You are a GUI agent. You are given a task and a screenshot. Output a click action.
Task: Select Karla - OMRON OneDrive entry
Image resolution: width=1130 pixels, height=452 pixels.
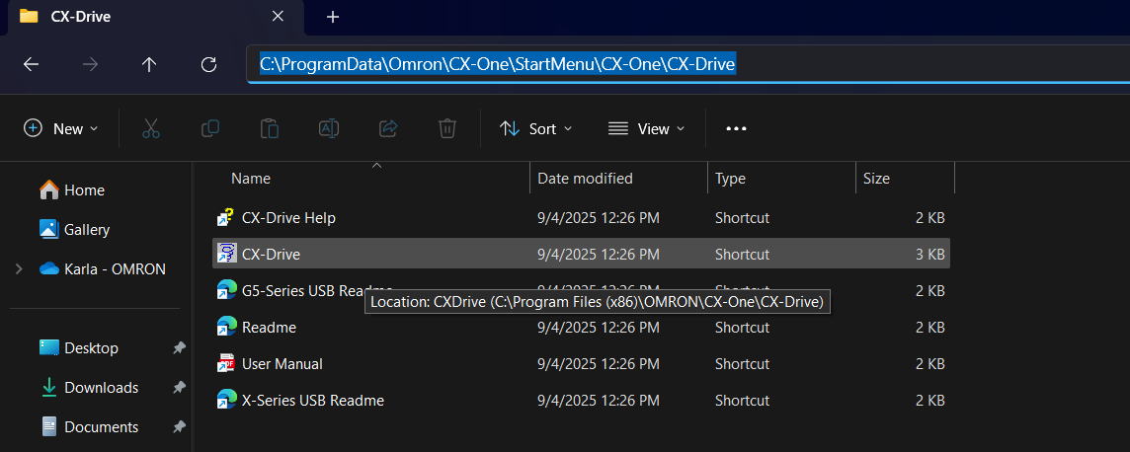pos(115,269)
